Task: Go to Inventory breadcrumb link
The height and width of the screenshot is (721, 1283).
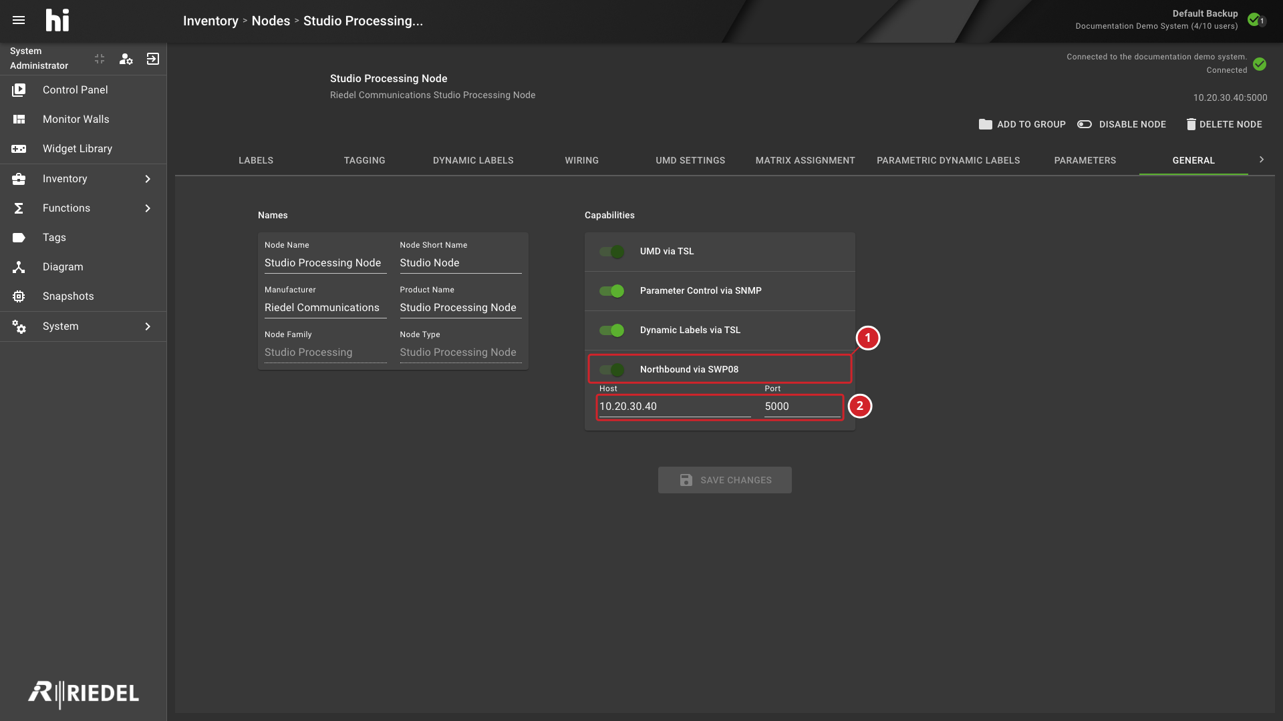Action: coord(210,21)
